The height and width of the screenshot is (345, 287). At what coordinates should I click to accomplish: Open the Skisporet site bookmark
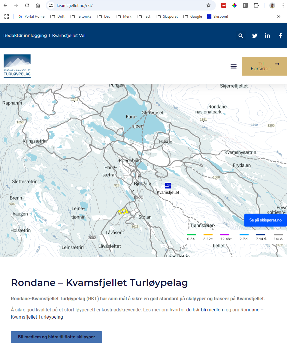pyautogui.click(x=218, y=16)
